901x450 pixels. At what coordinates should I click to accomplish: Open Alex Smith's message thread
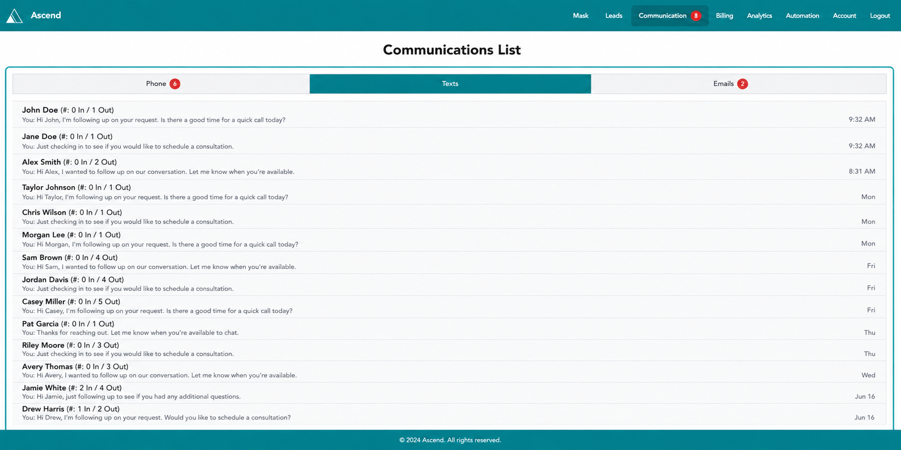point(449,167)
